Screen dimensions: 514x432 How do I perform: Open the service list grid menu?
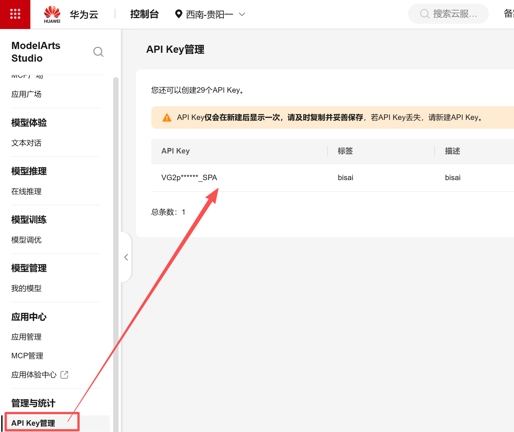pyautogui.click(x=15, y=14)
